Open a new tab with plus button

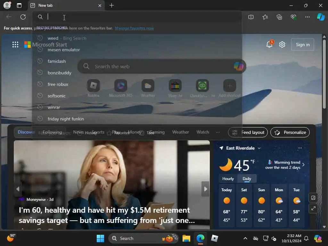112,5
